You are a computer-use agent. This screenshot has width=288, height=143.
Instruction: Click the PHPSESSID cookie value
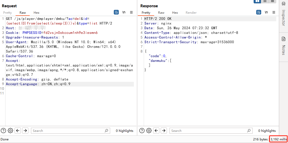[70, 33]
